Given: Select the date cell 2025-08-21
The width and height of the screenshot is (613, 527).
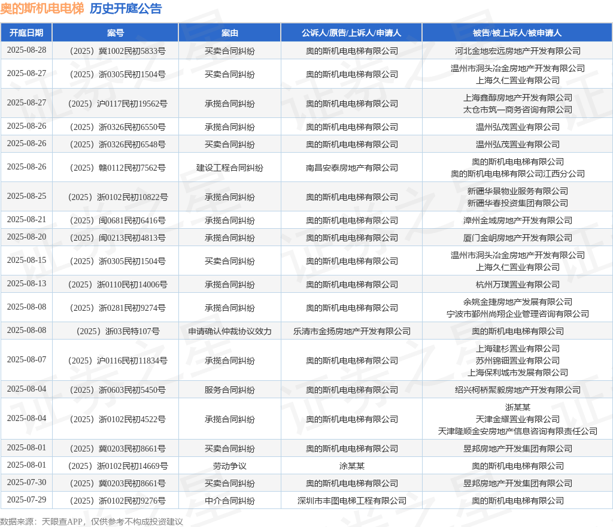Looking at the screenshot, I should click(26, 220).
